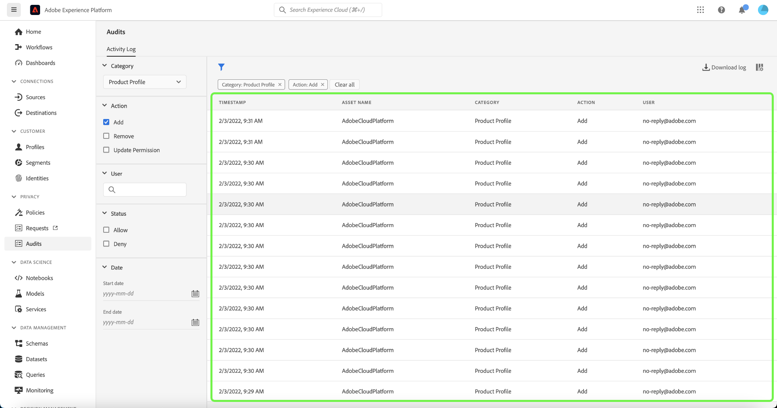Remove the Category: Product Profile filter chip
777x408 pixels.
pos(280,85)
